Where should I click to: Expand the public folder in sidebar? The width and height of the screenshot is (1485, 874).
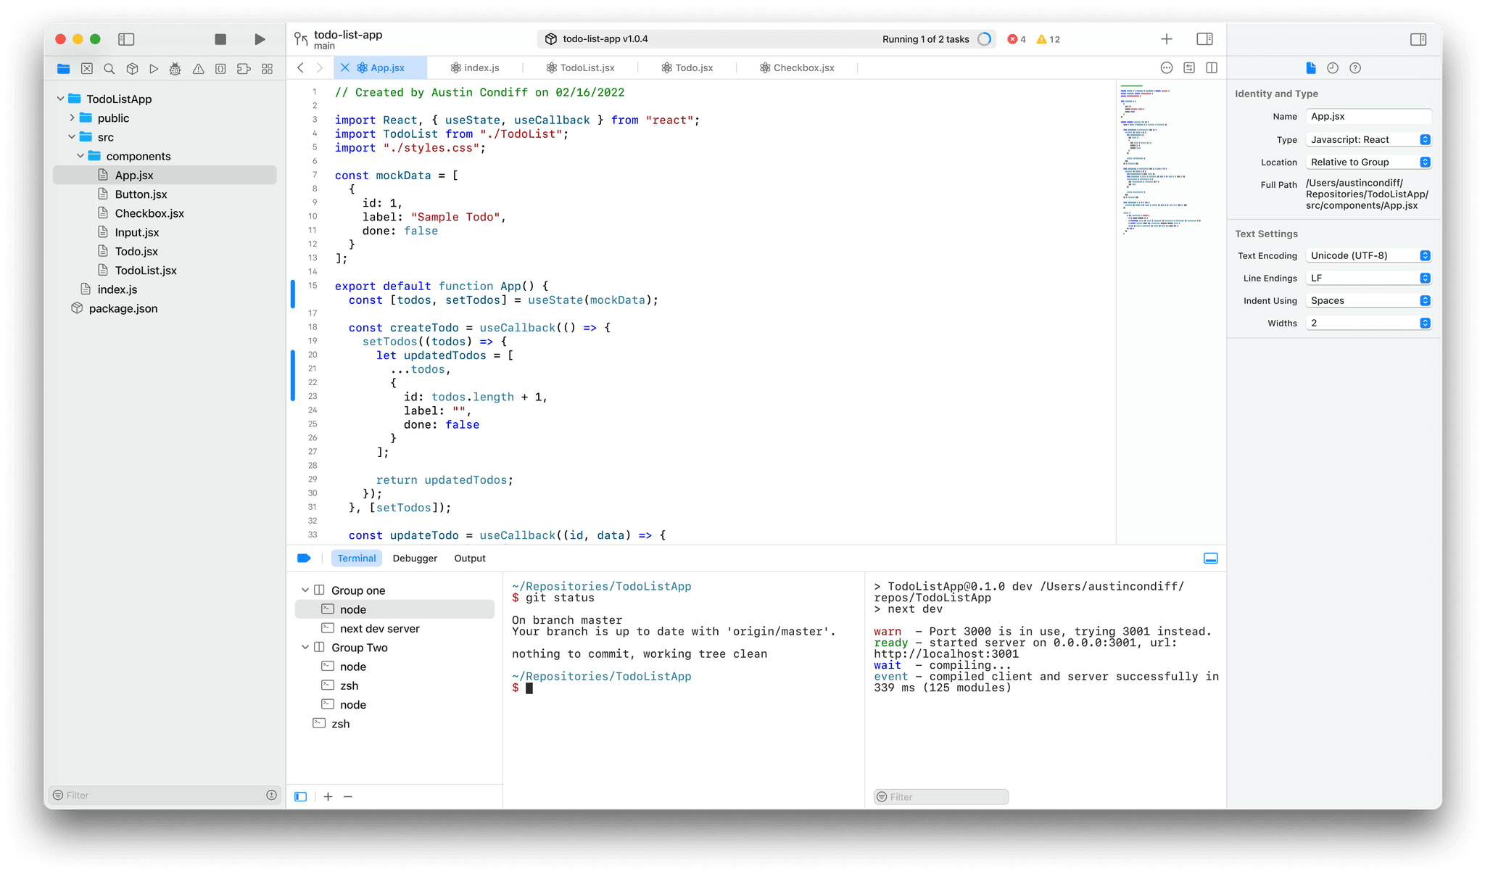click(73, 118)
